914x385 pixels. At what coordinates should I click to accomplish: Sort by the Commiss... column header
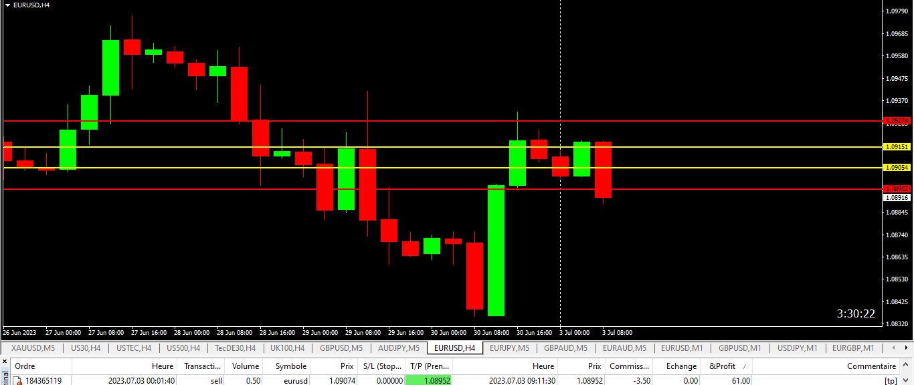(629, 366)
